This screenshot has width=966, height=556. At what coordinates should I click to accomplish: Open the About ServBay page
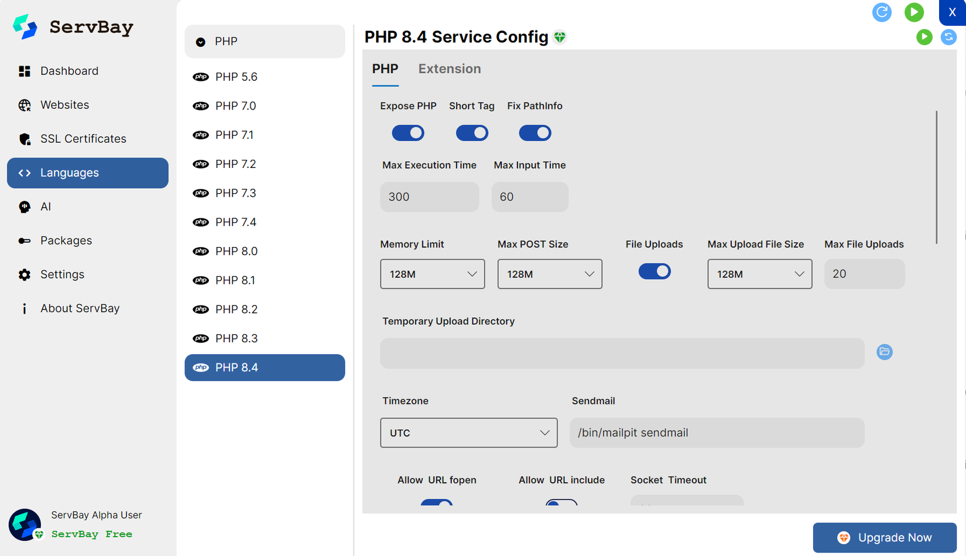pyautogui.click(x=80, y=308)
